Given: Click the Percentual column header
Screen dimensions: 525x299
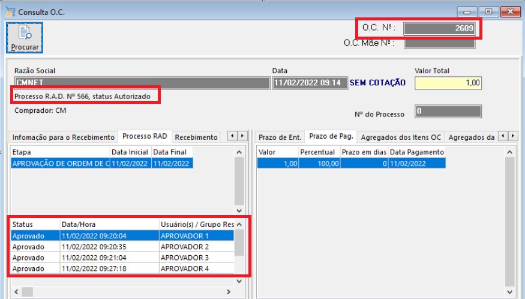Looking at the screenshot, I should [319, 152].
